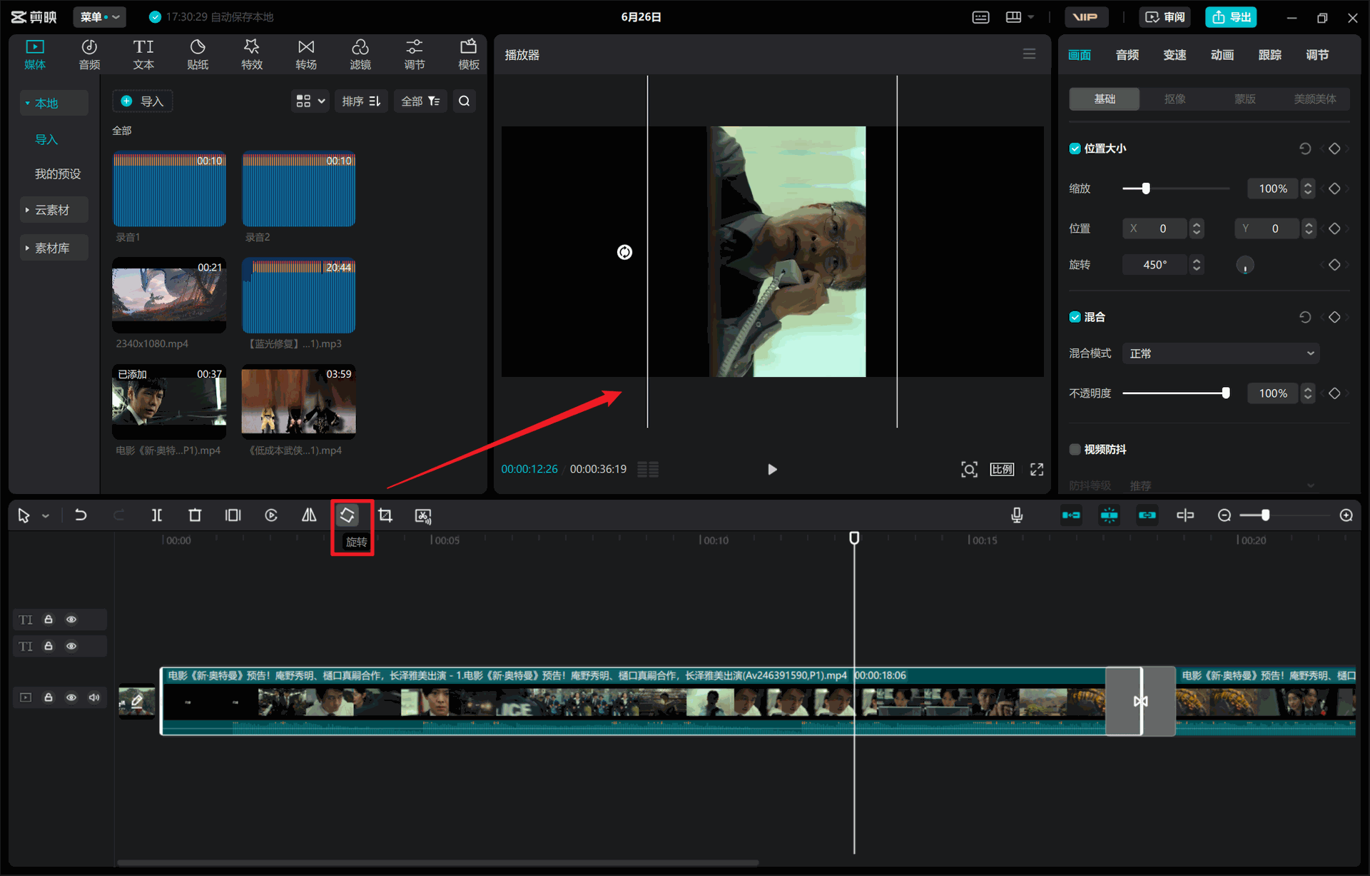Click the split-at-center preview axis icon
1370x876 pixels.
pyautogui.click(x=1185, y=515)
